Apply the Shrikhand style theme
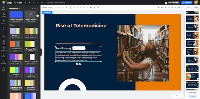This screenshot has height=99, width=200. (x=16, y=33)
